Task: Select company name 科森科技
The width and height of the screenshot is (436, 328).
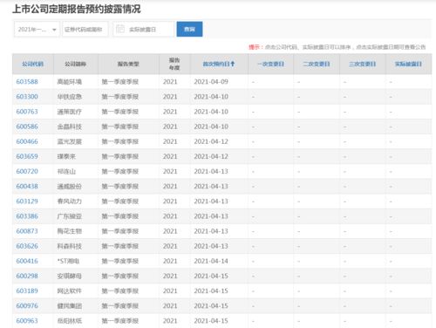Action: pos(69,246)
